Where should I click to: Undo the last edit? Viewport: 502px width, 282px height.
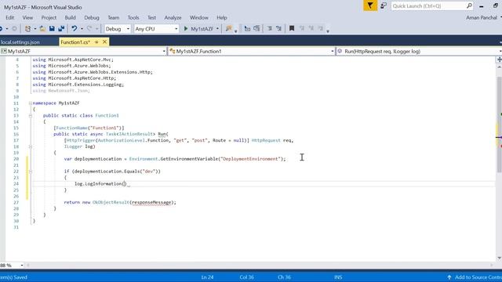[75, 29]
